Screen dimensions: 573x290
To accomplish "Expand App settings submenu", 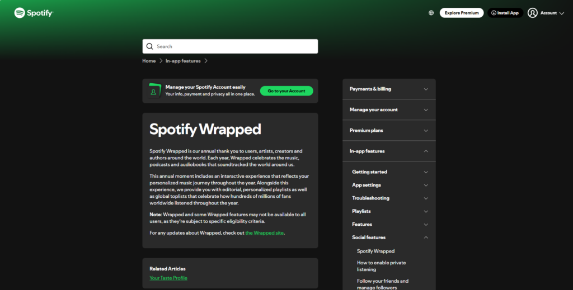I will pyautogui.click(x=389, y=185).
